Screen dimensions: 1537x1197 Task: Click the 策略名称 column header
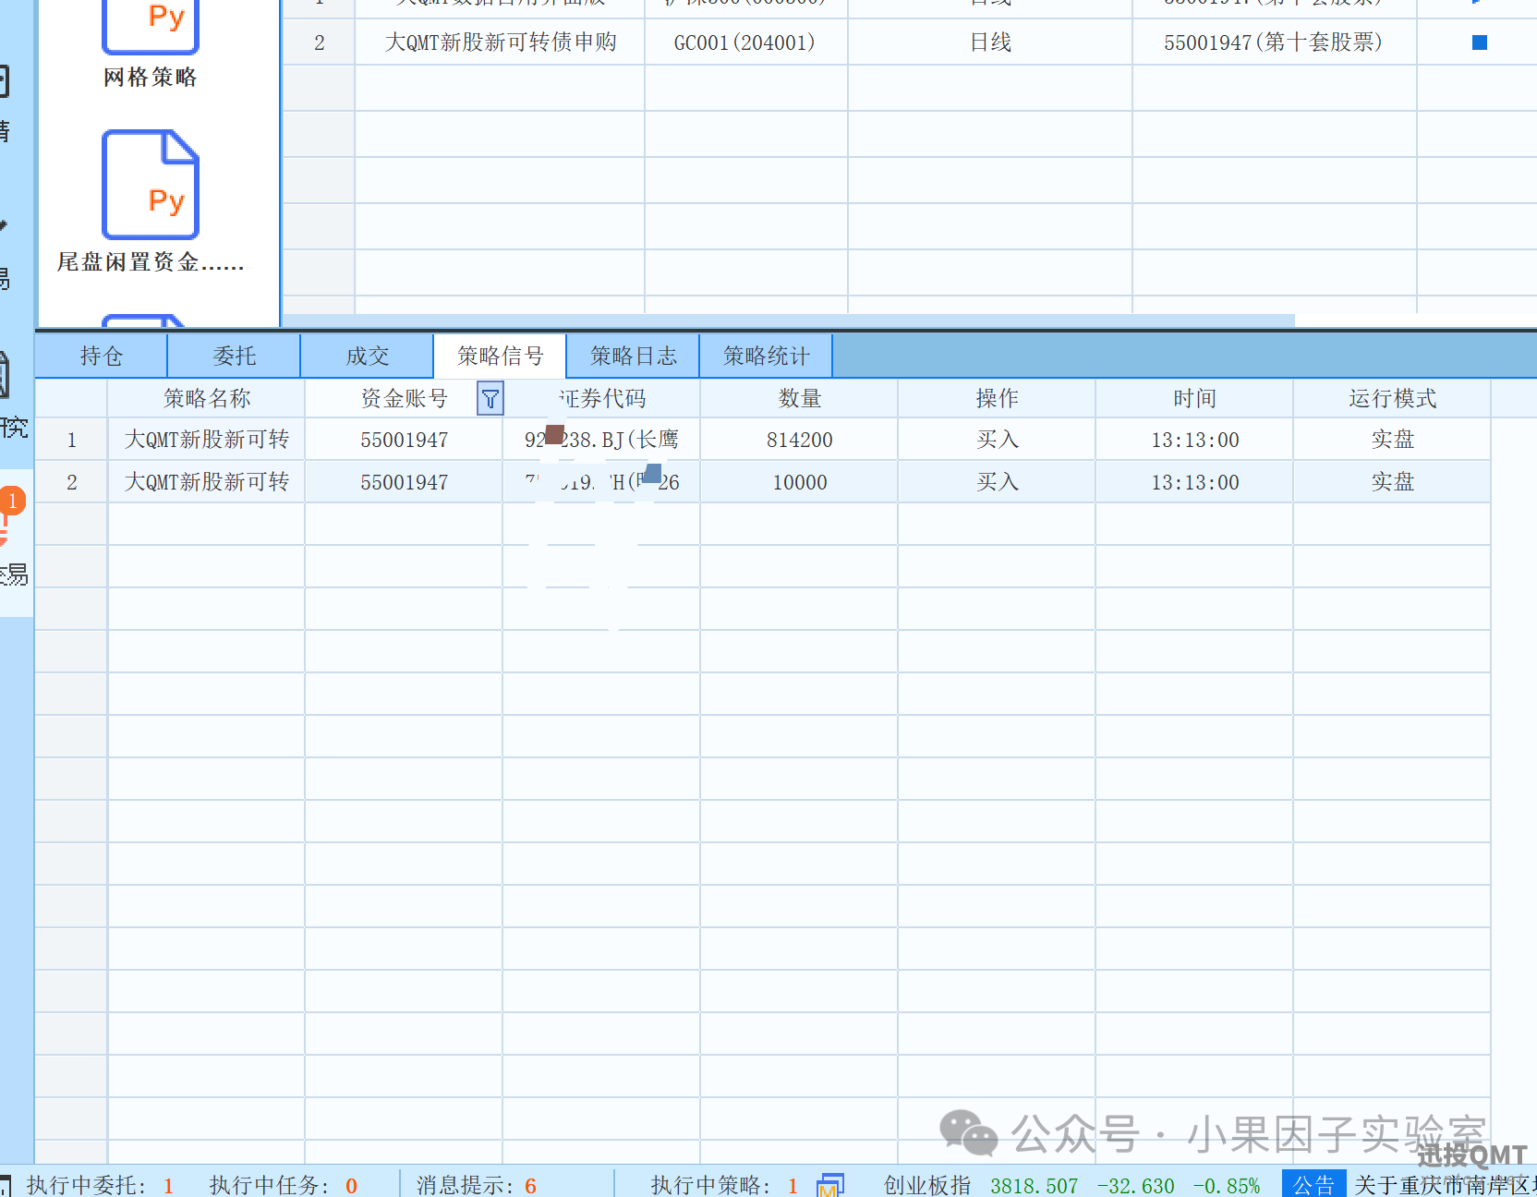[x=207, y=399]
